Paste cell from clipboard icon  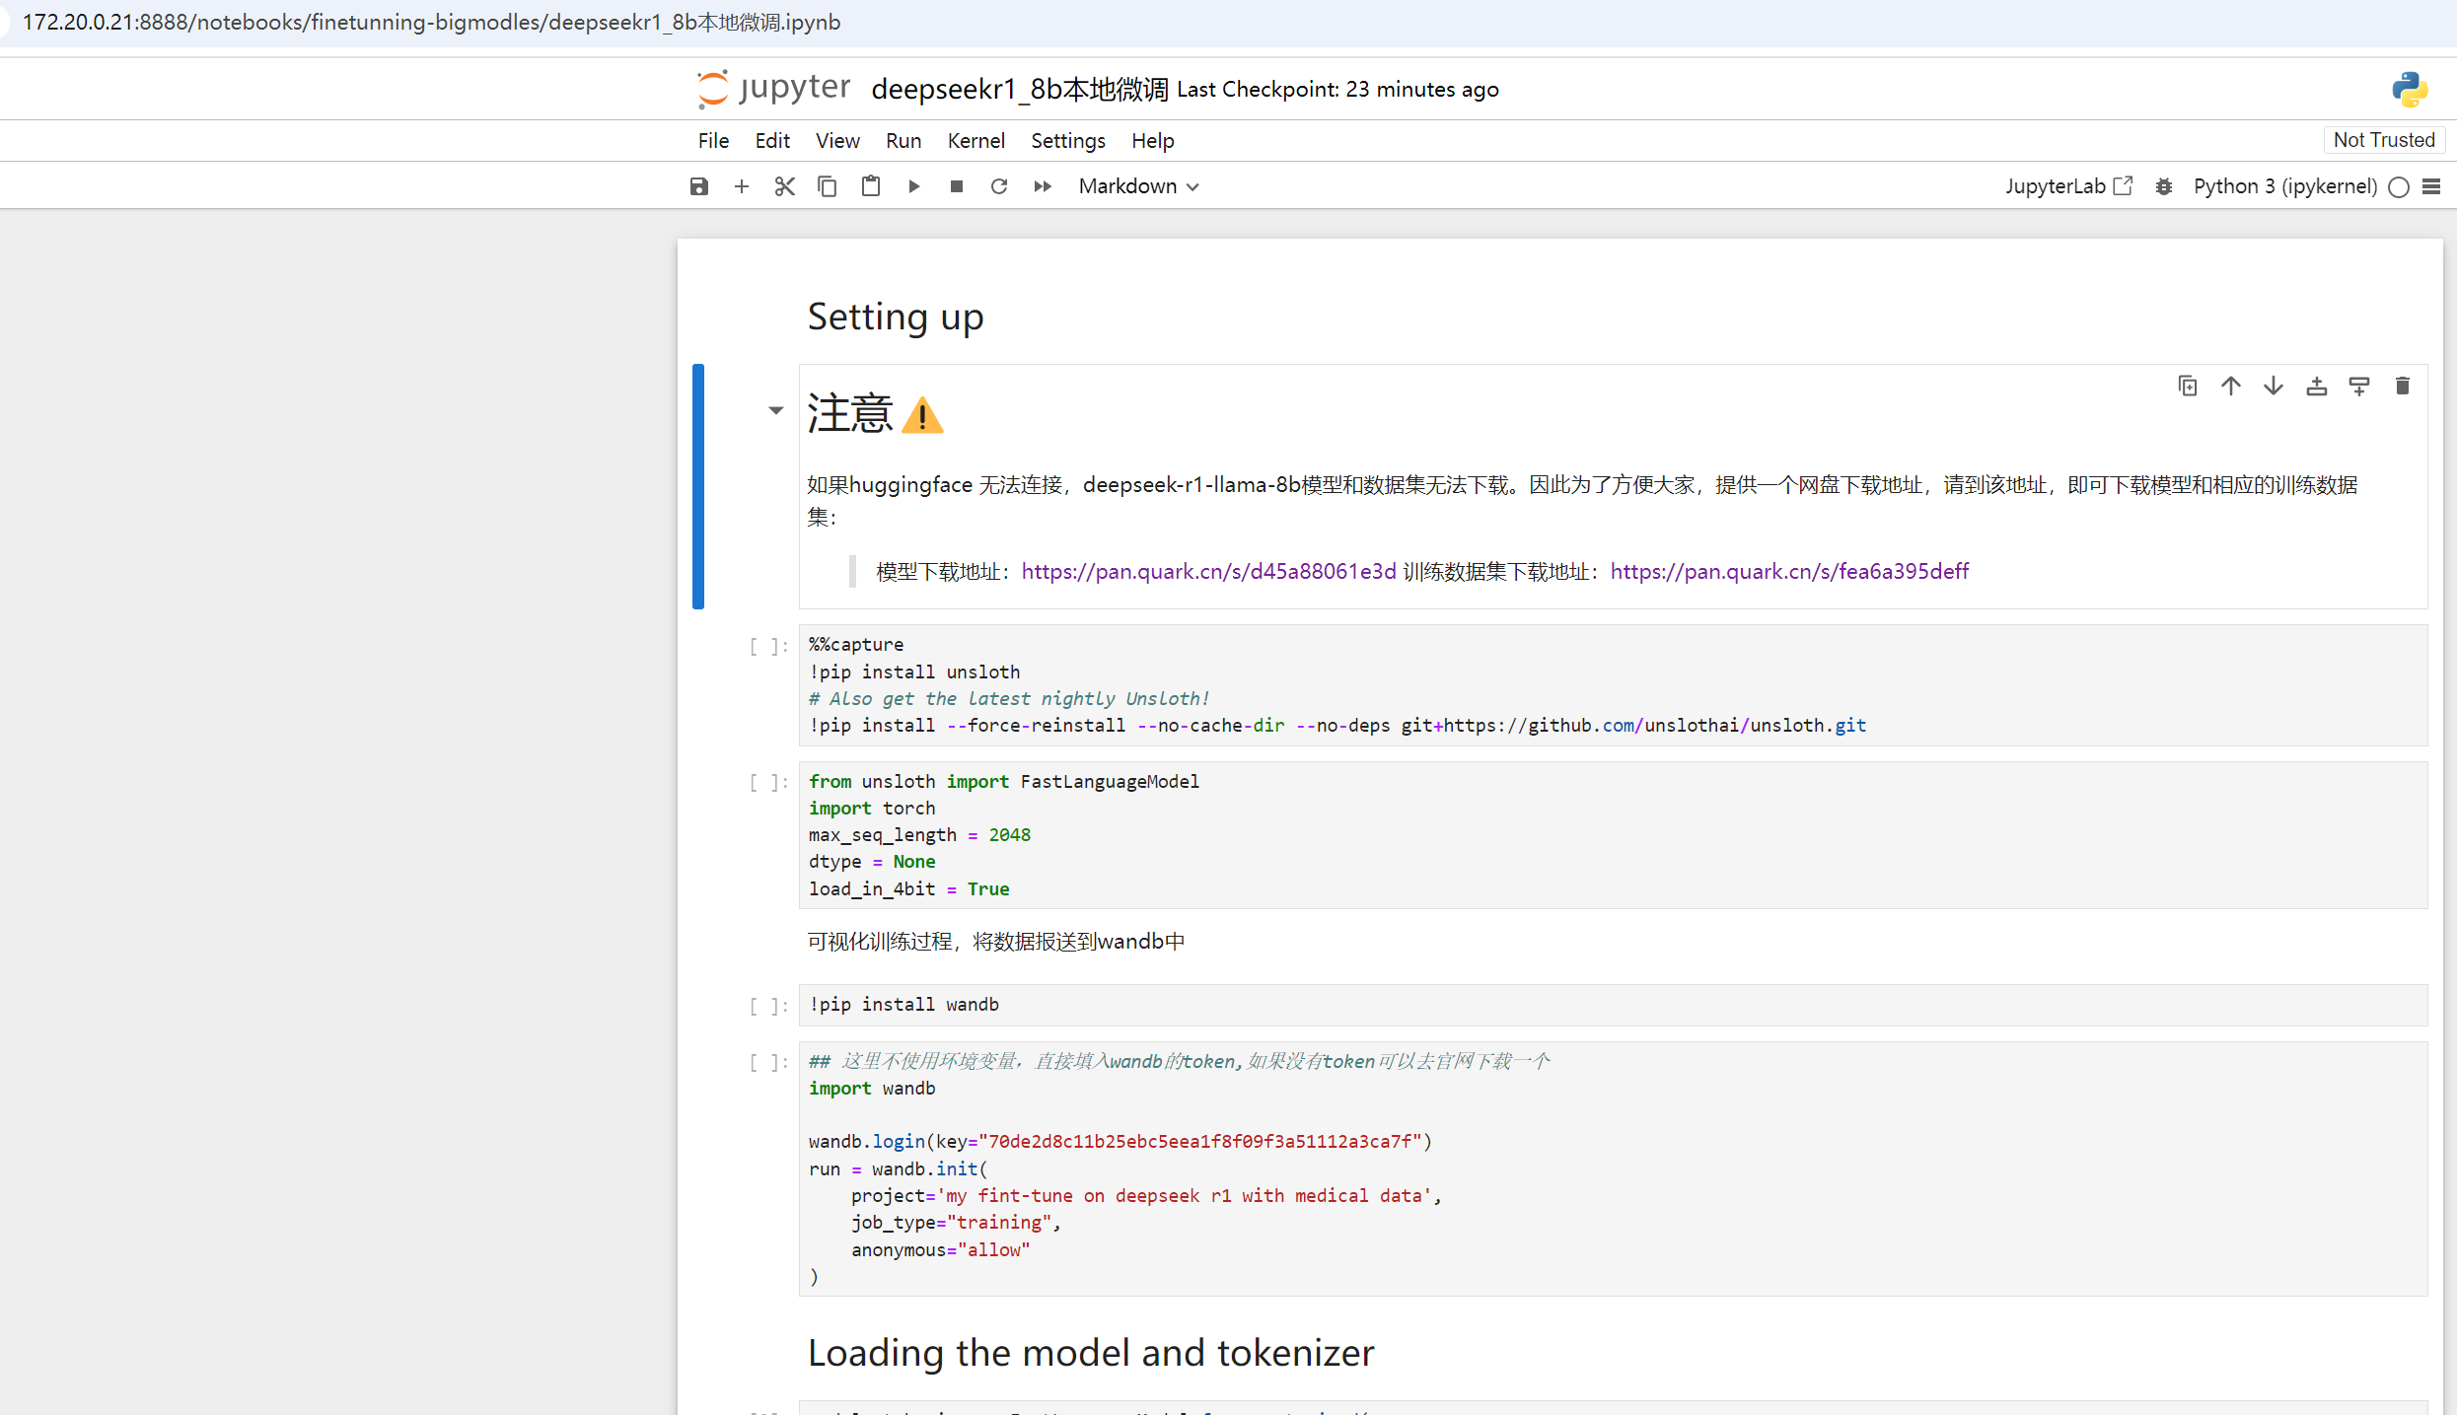[x=870, y=186]
